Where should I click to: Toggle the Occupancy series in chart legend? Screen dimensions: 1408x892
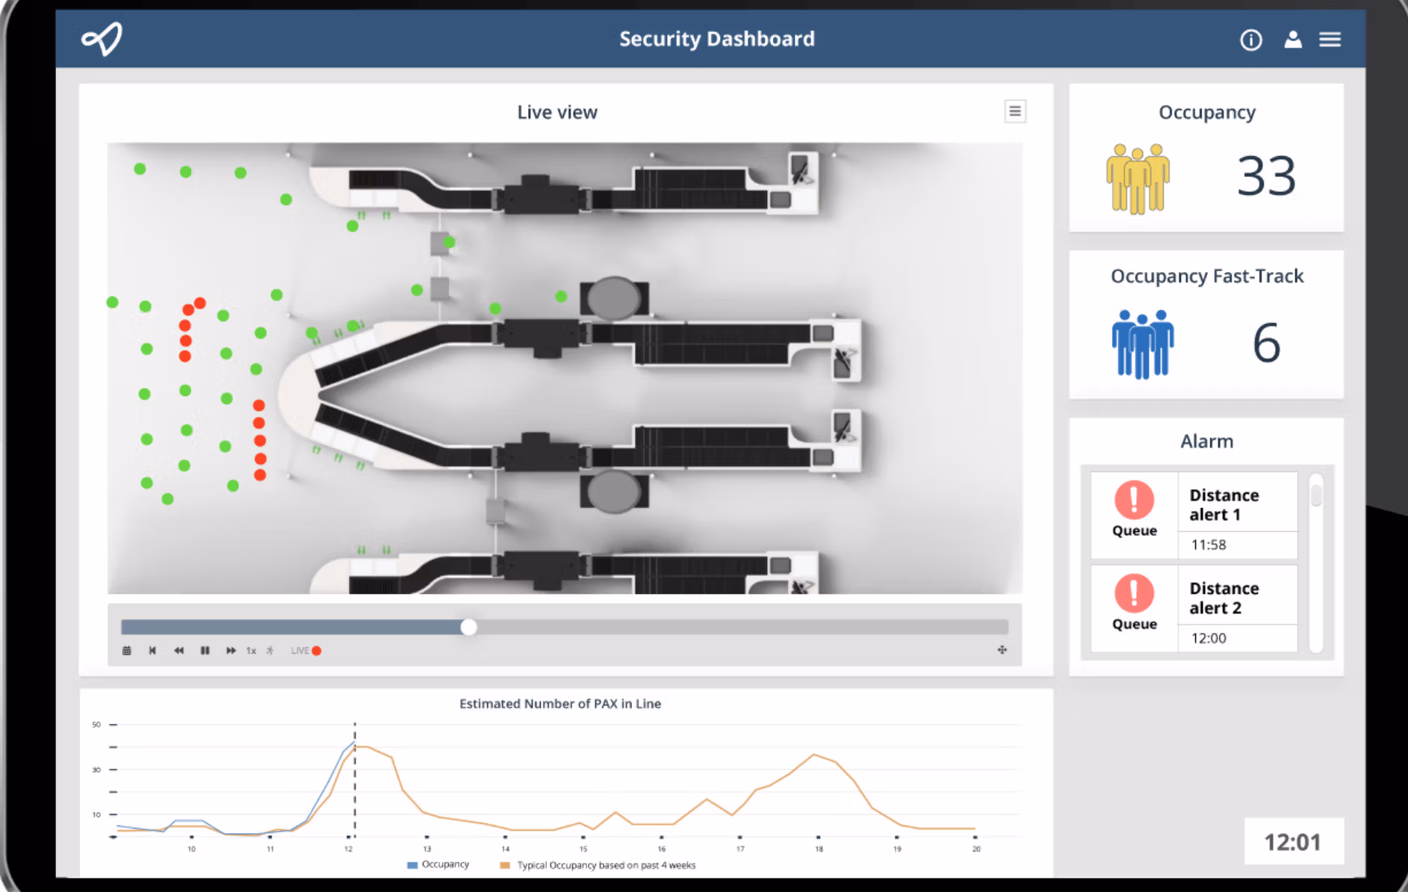438,864
